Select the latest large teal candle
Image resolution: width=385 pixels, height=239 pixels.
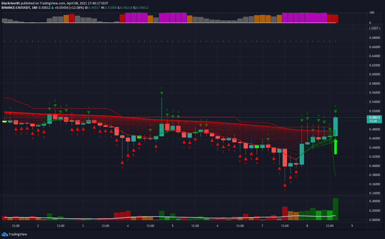click(335, 127)
